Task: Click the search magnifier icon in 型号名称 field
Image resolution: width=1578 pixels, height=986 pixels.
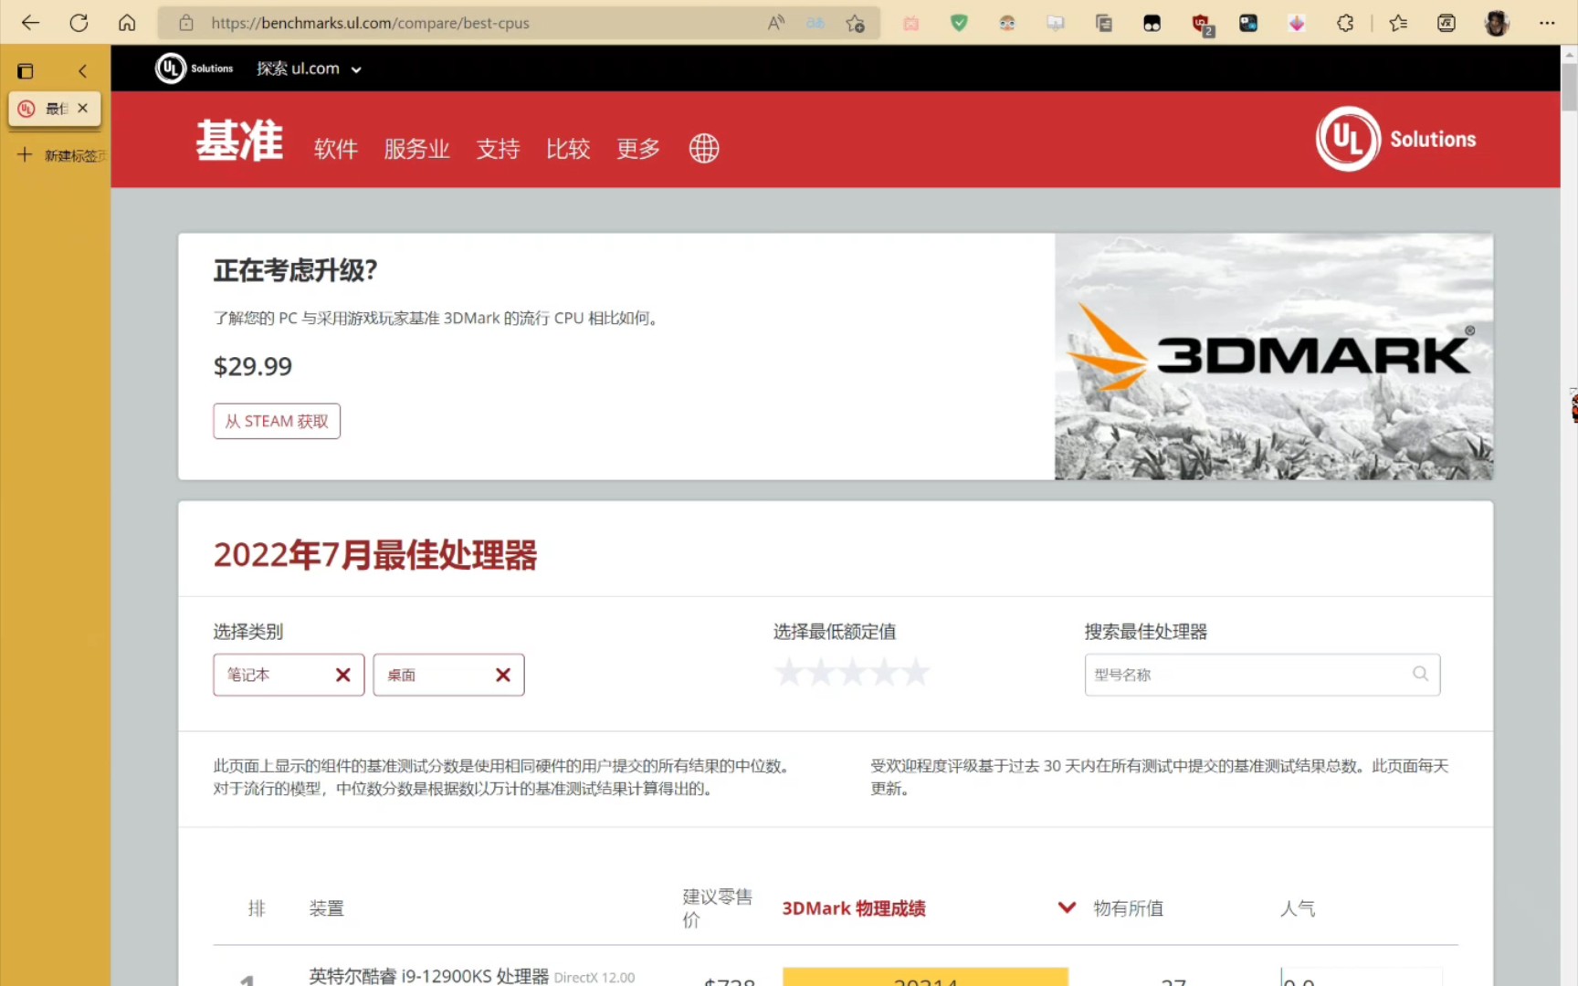Action: [1420, 674]
